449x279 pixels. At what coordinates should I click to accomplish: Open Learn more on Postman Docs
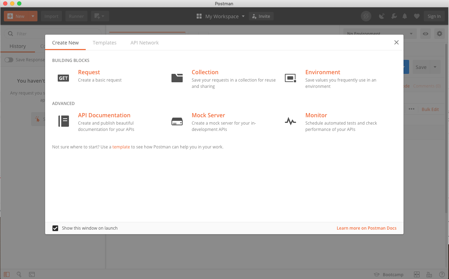[x=366, y=228]
